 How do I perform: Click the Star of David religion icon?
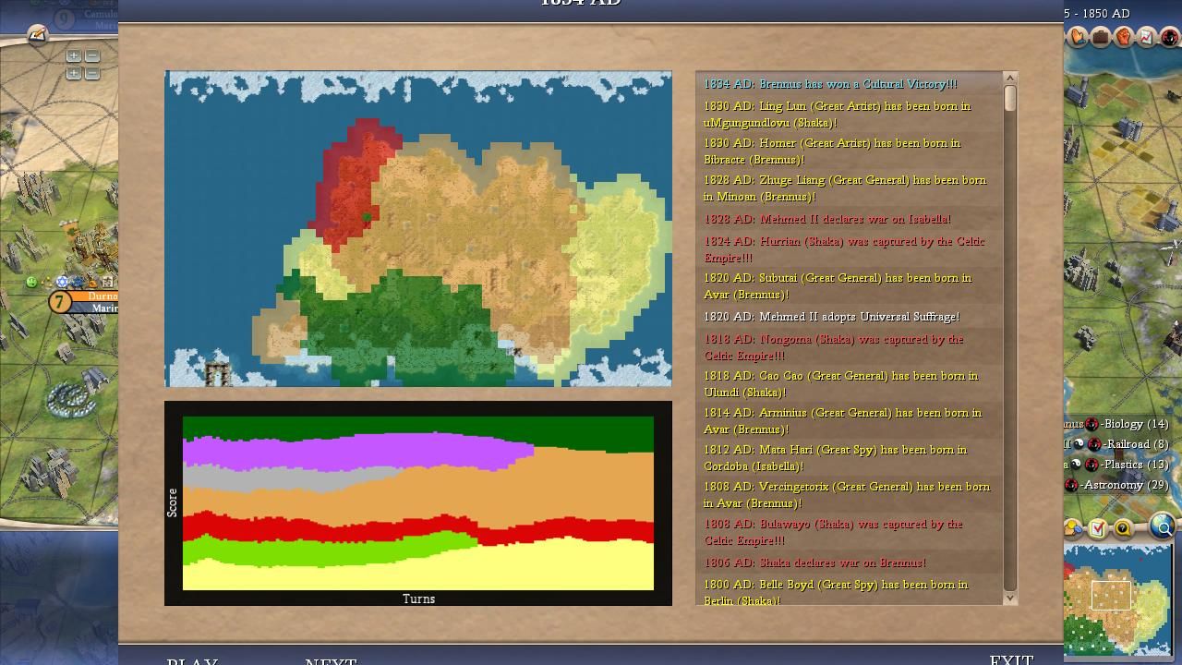pos(62,282)
